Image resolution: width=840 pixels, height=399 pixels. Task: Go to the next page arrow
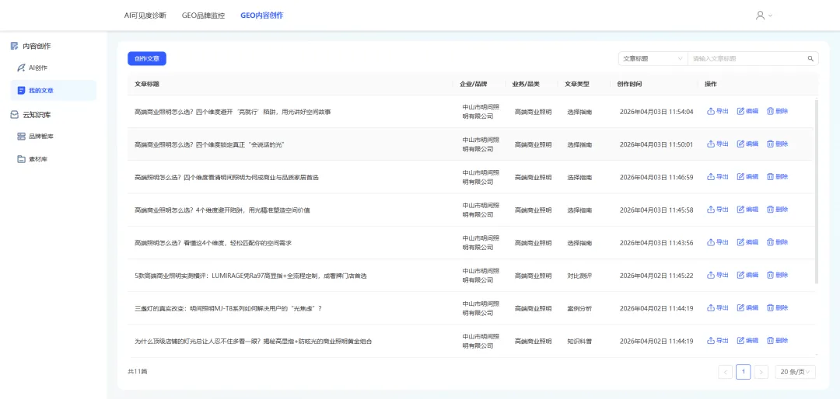tap(761, 372)
